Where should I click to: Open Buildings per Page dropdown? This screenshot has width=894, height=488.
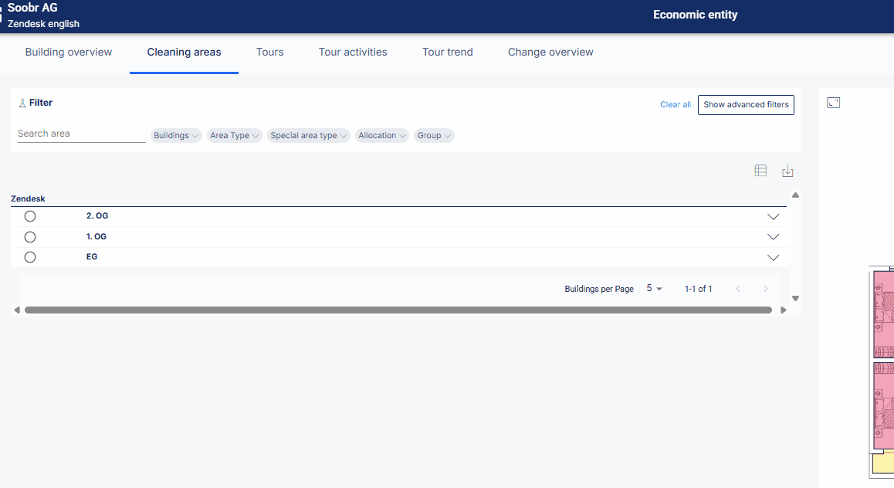coord(654,289)
